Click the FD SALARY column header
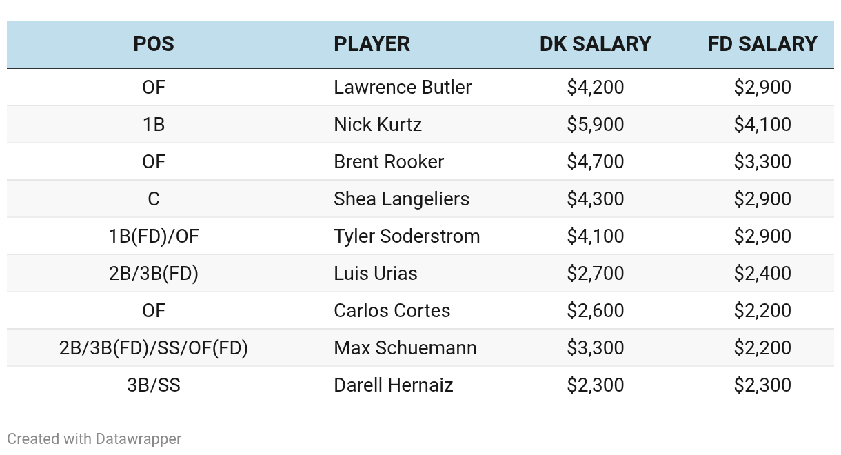841x455 pixels. point(762,44)
